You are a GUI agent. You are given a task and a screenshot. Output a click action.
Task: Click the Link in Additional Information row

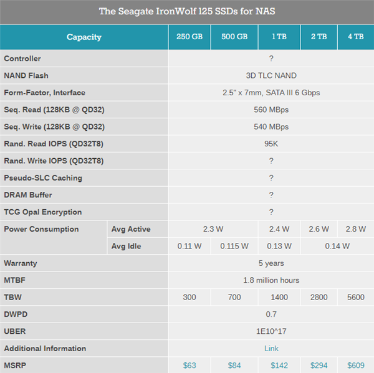coord(271,348)
